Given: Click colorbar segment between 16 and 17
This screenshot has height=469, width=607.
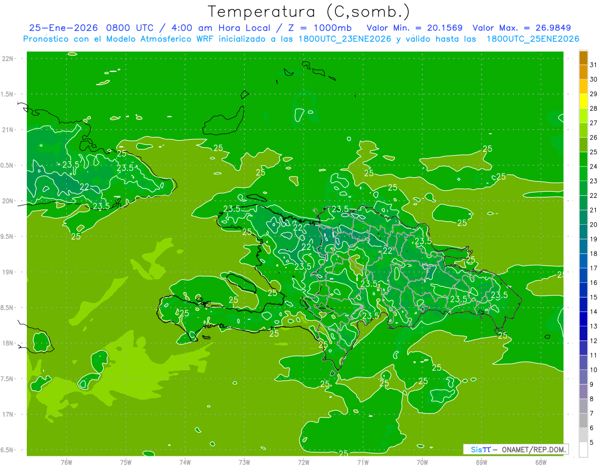Looking at the screenshot, I should point(583,276).
